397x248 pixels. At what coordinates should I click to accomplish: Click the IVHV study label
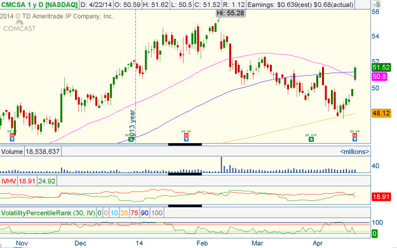(x=8, y=181)
